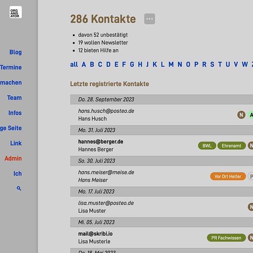Open the three-dots menu beside 286 Kontakte
Image resolution: width=253 pixels, height=253 pixels.
tap(150, 19)
